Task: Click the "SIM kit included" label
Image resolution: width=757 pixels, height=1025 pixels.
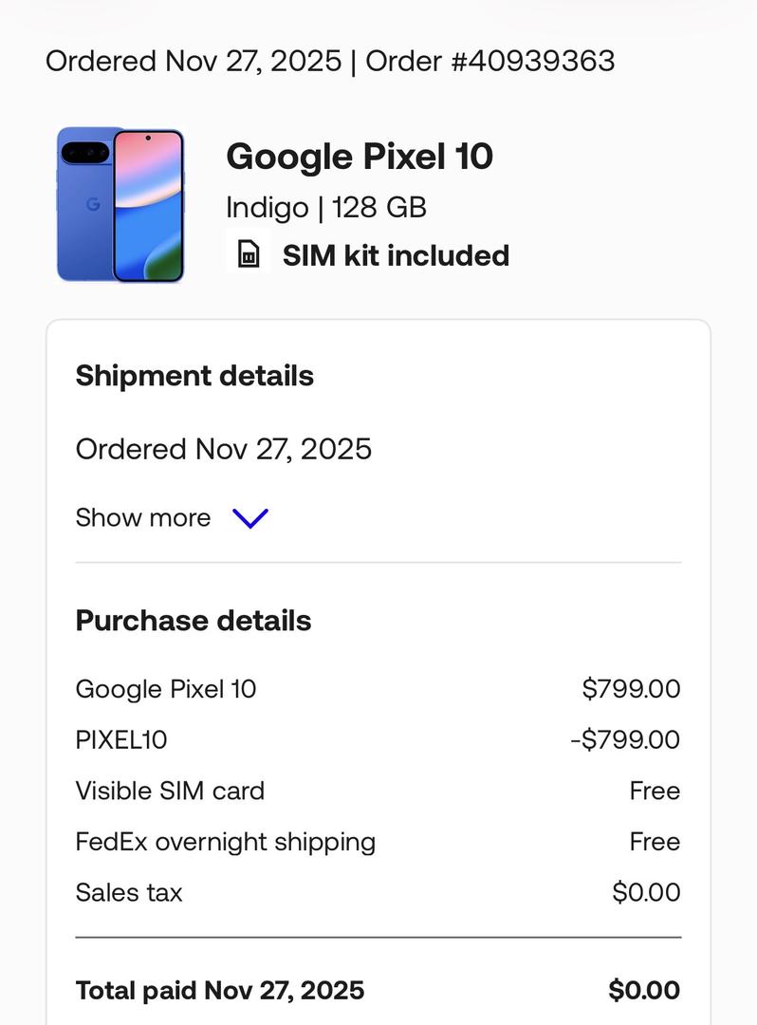Action: click(x=396, y=255)
